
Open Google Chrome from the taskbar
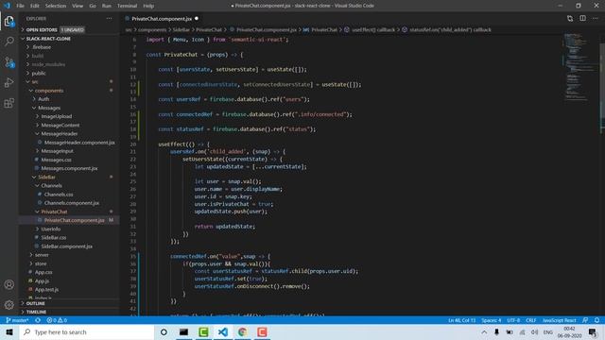(242, 332)
